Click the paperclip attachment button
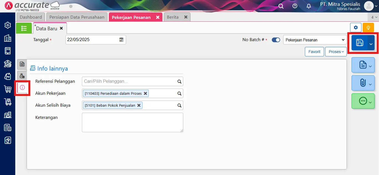 click(x=363, y=83)
